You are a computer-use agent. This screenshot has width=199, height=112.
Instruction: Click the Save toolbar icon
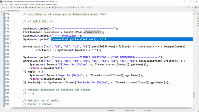point(6,7)
